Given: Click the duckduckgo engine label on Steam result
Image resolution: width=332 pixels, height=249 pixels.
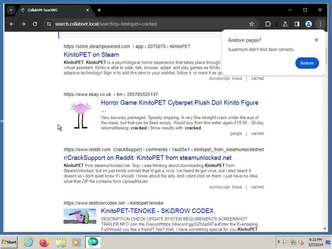Looking at the screenshot, I should pyautogui.click(x=219, y=78).
